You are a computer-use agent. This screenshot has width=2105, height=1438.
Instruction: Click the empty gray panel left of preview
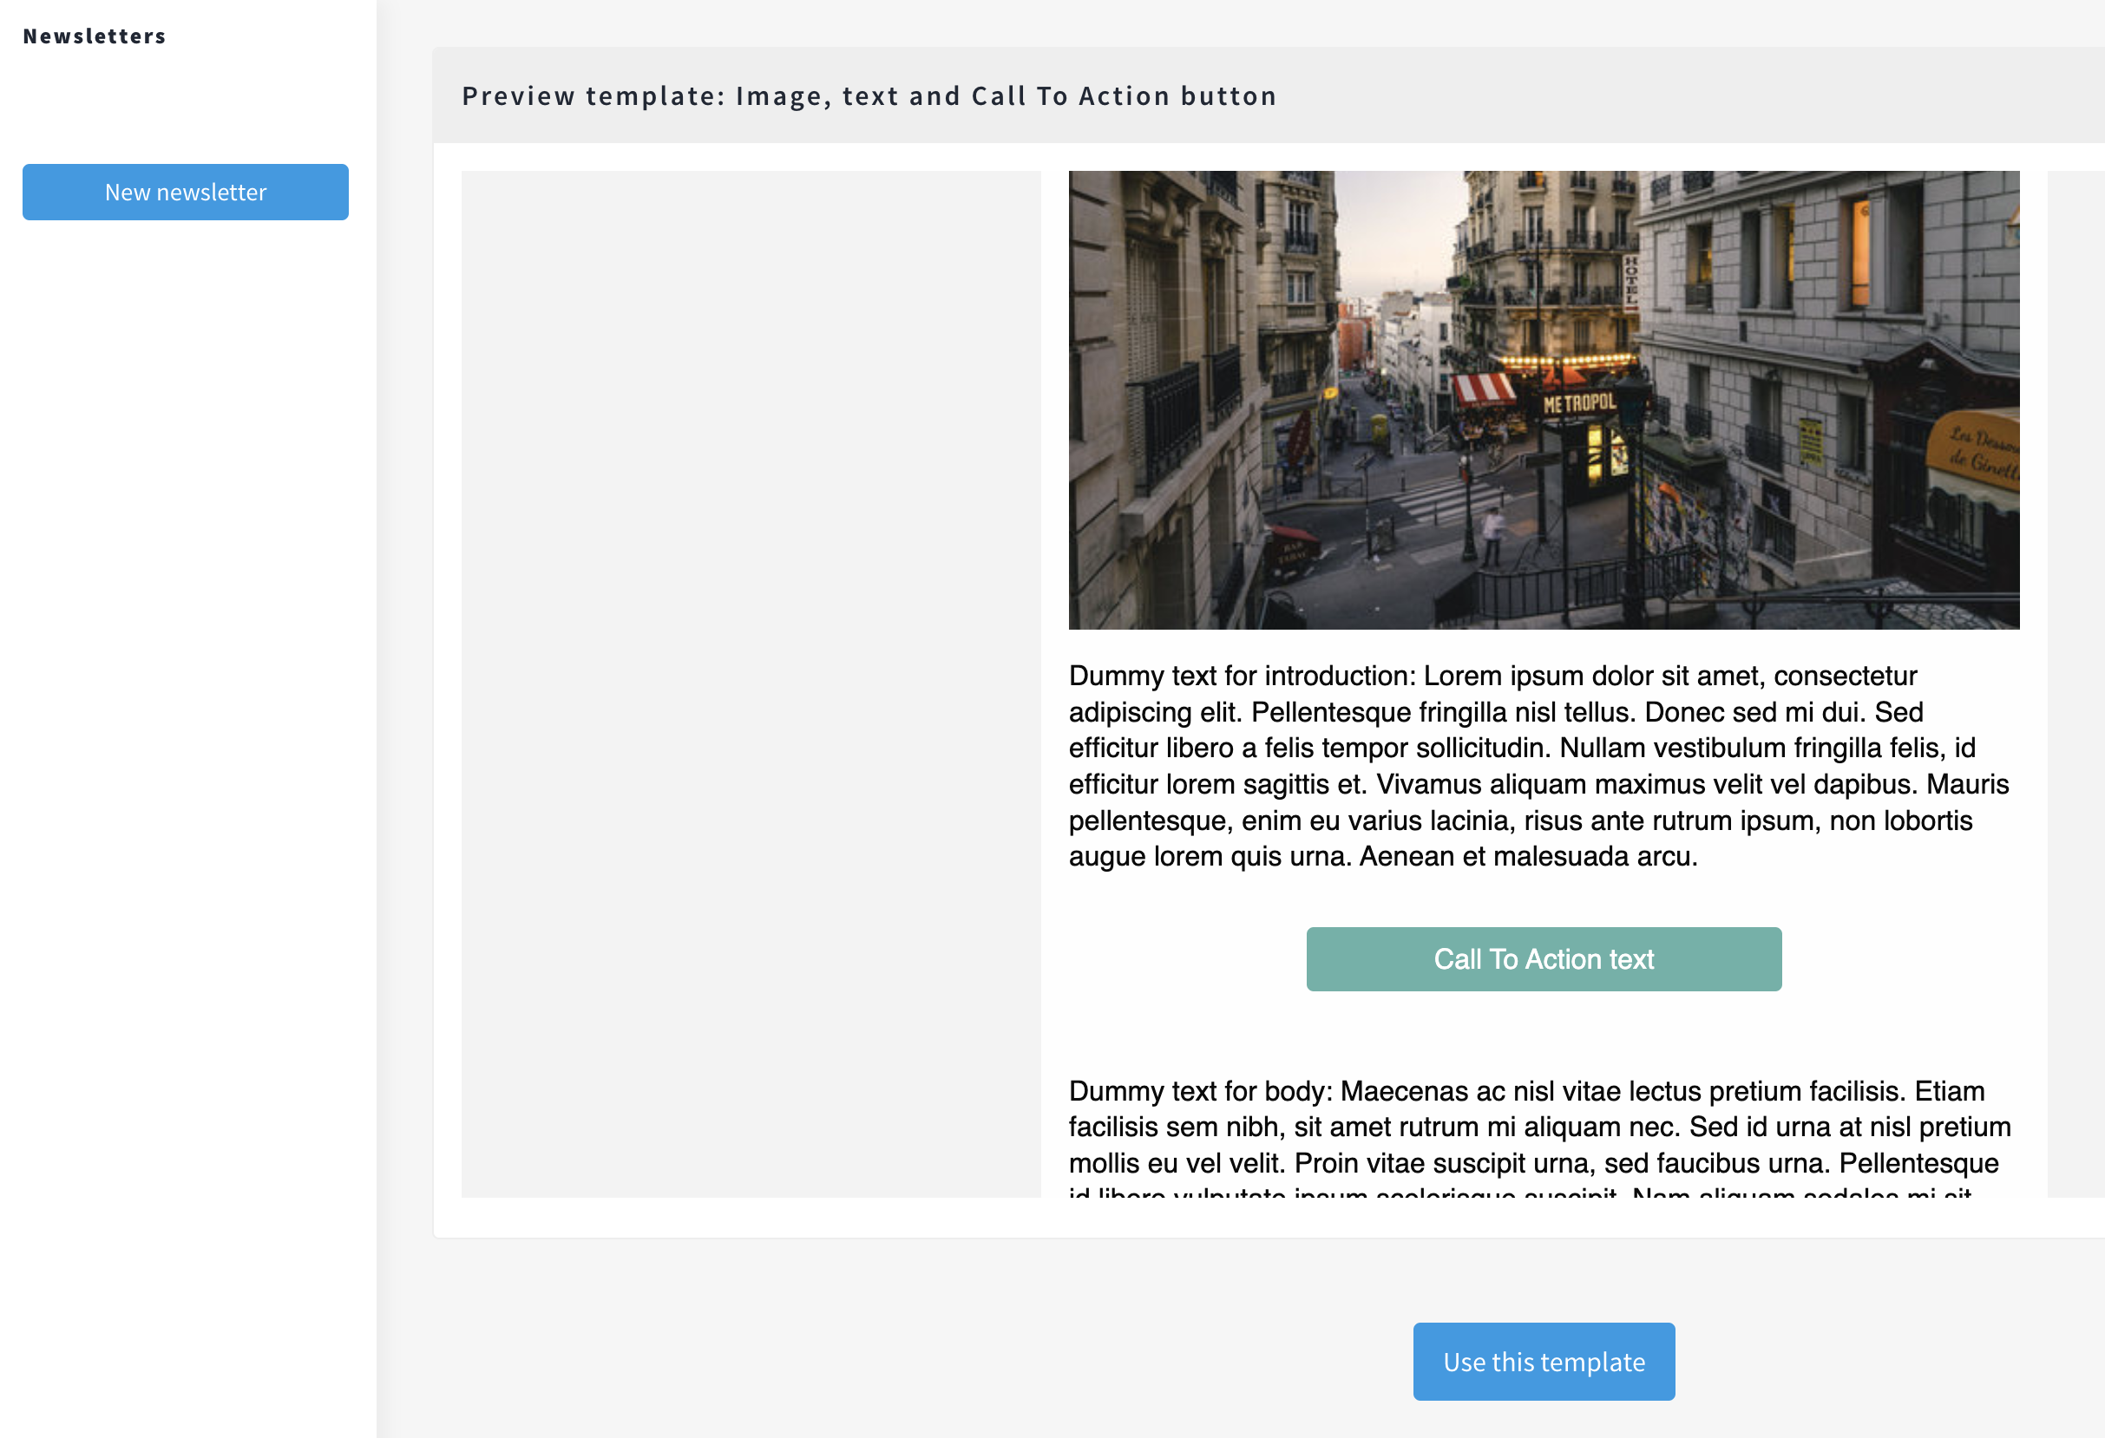click(750, 683)
